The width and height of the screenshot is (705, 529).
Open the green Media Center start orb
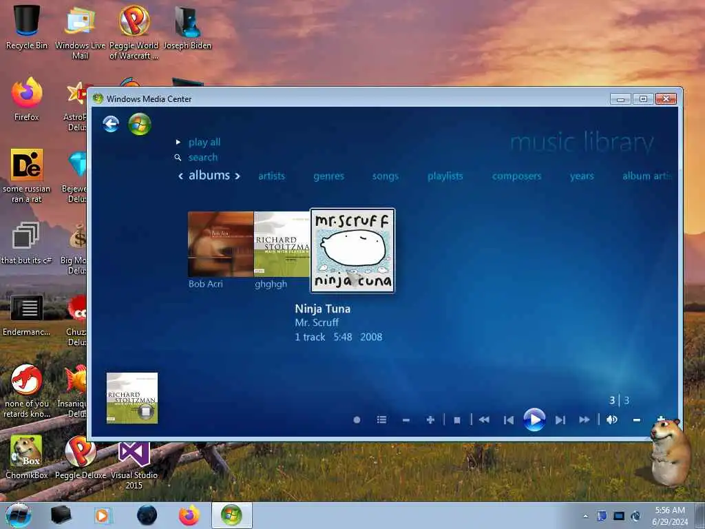(139, 124)
